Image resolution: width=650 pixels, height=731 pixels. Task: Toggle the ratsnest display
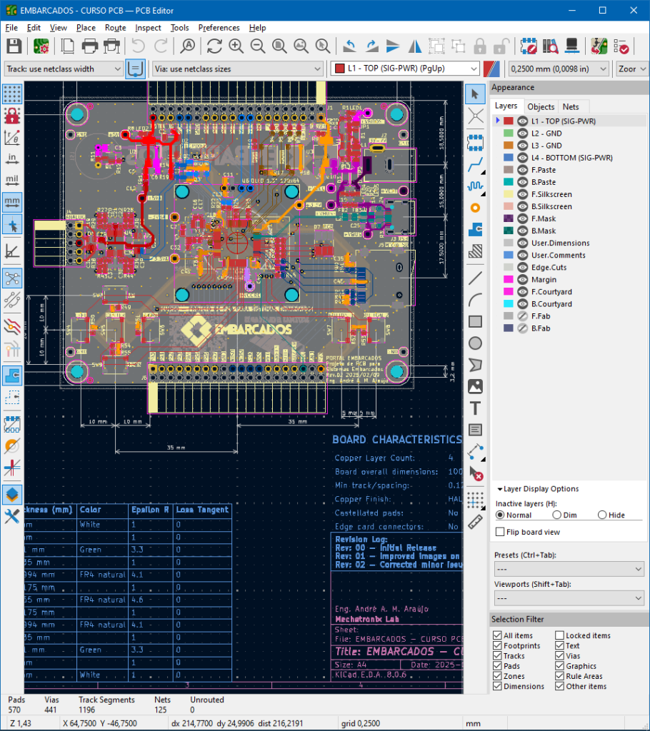coord(12,278)
